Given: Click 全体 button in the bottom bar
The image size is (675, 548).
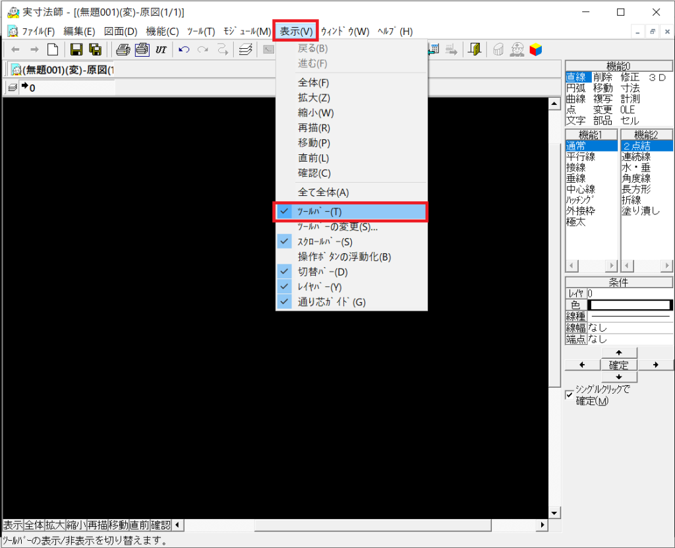Looking at the screenshot, I should tap(34, 525).
